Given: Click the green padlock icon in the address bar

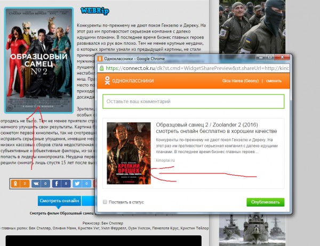Looking at the screenshot, I should click(x=101, y=68).
